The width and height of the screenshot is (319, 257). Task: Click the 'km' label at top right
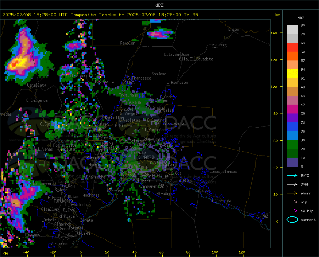click(x=277, y=15)
